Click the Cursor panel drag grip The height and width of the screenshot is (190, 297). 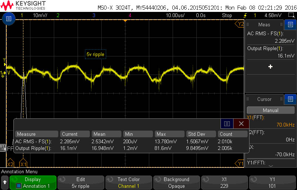pos(247,99)
